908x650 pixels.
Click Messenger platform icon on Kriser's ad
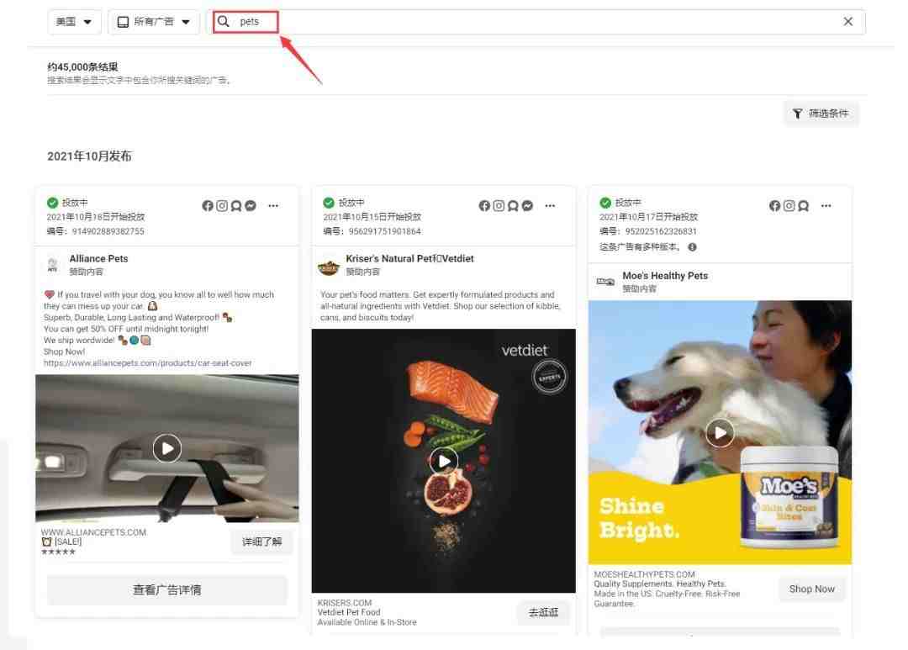point(527,206)
